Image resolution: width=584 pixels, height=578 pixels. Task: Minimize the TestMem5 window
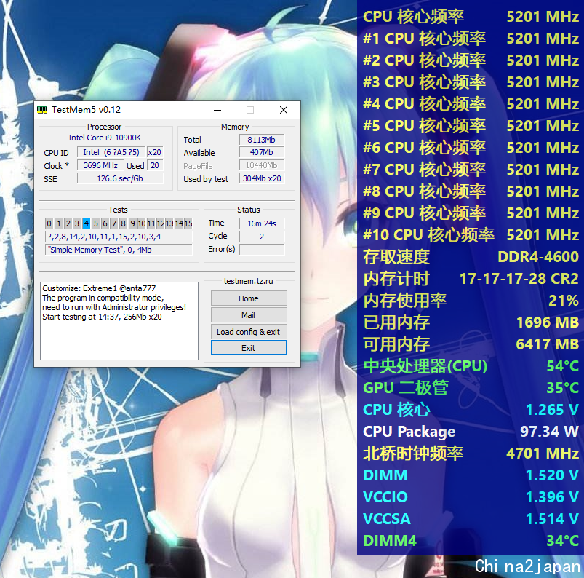217,110
